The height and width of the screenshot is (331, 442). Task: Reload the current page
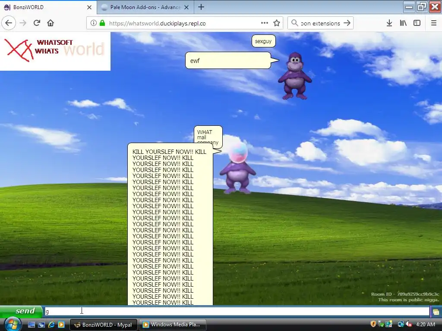(x=37, y=23)
